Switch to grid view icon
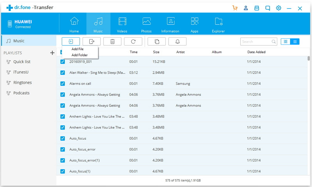312x187 pixels. 286,41
